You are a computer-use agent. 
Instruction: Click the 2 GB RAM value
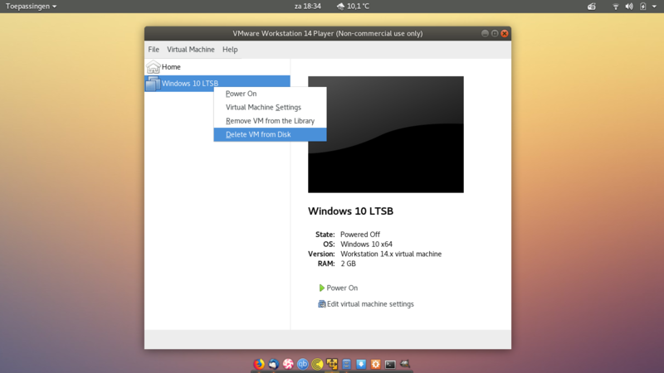click(348, 264)
